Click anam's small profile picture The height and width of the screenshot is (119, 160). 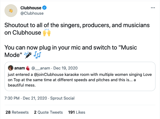(x=11, y=68)
